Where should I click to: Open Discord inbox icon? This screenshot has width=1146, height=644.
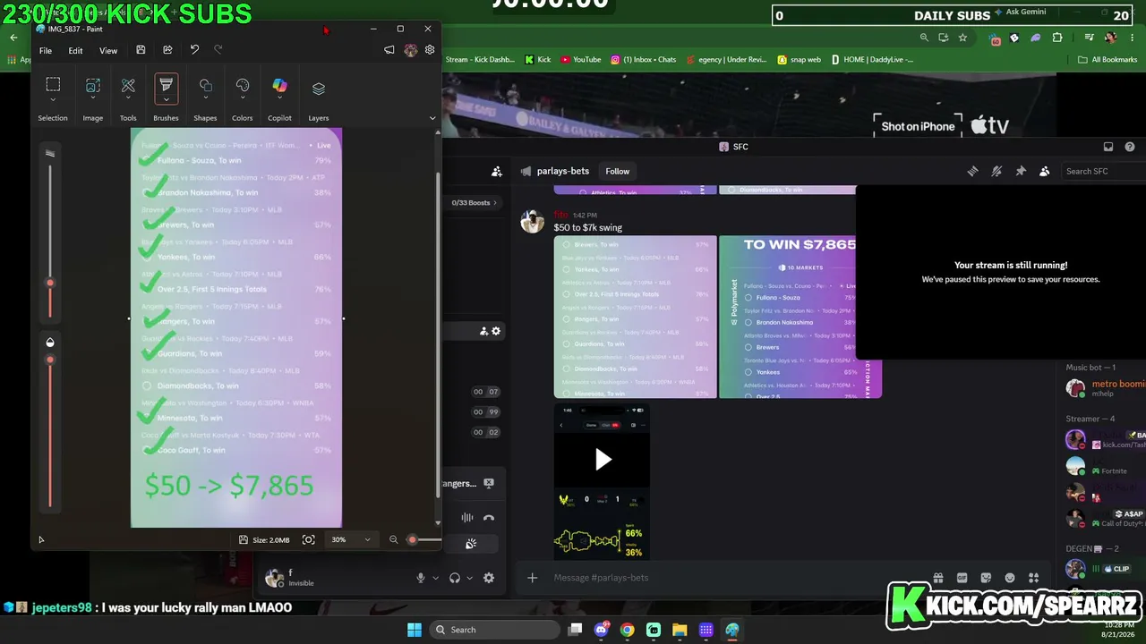1108,147
